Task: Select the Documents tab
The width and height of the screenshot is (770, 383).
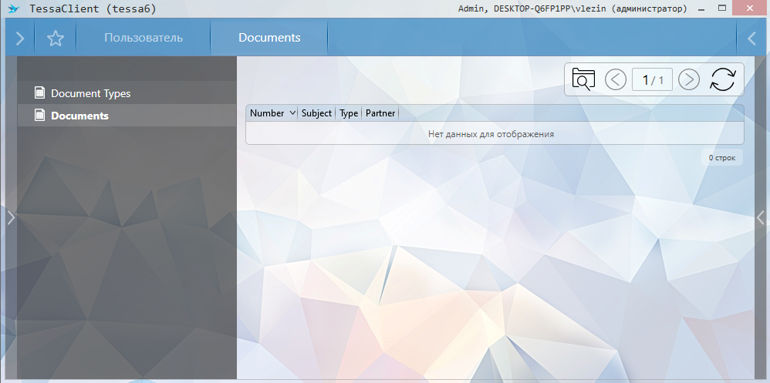Action: click(269, 38)
